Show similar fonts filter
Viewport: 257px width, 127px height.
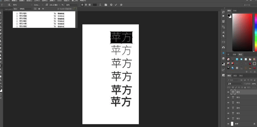pyautogui.click(x=43, y=9)
